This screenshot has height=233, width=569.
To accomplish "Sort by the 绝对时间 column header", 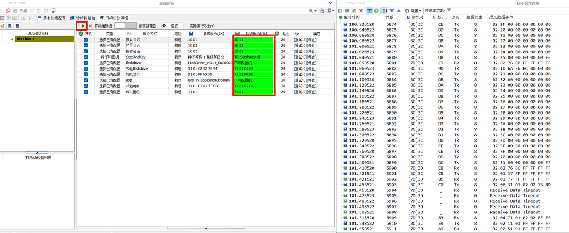I will (352, 17).
